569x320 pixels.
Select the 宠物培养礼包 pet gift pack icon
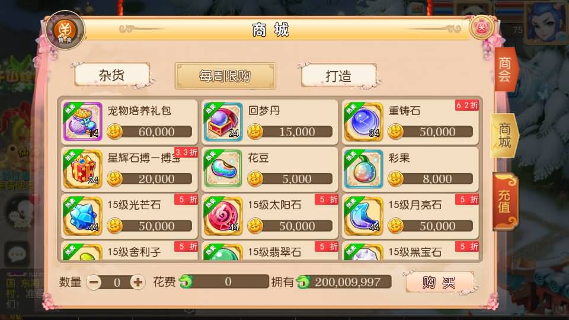click(83, 121)
